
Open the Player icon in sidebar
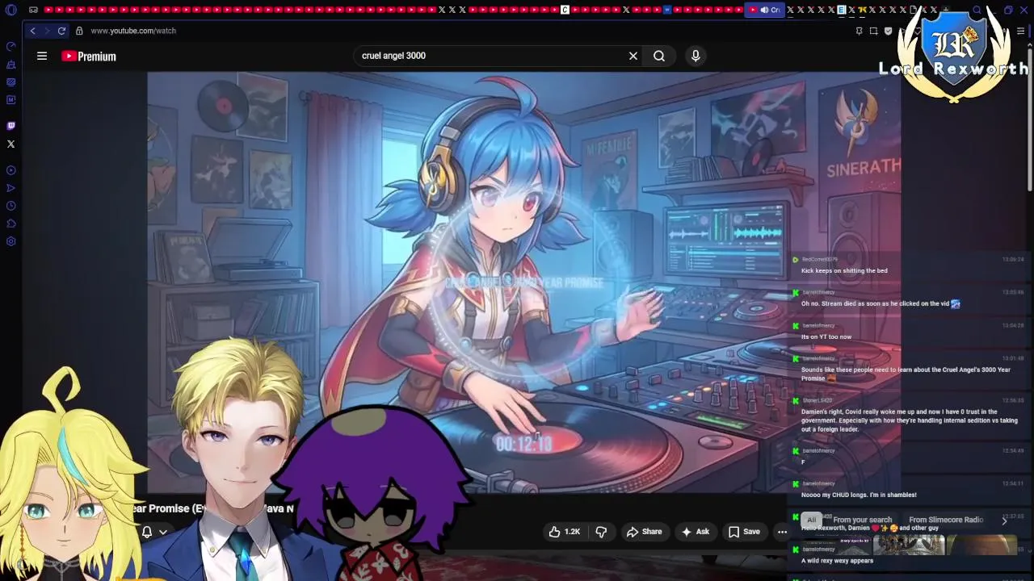point(11,170)
